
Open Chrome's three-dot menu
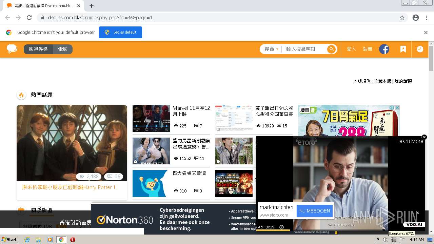tap(427, 18)
